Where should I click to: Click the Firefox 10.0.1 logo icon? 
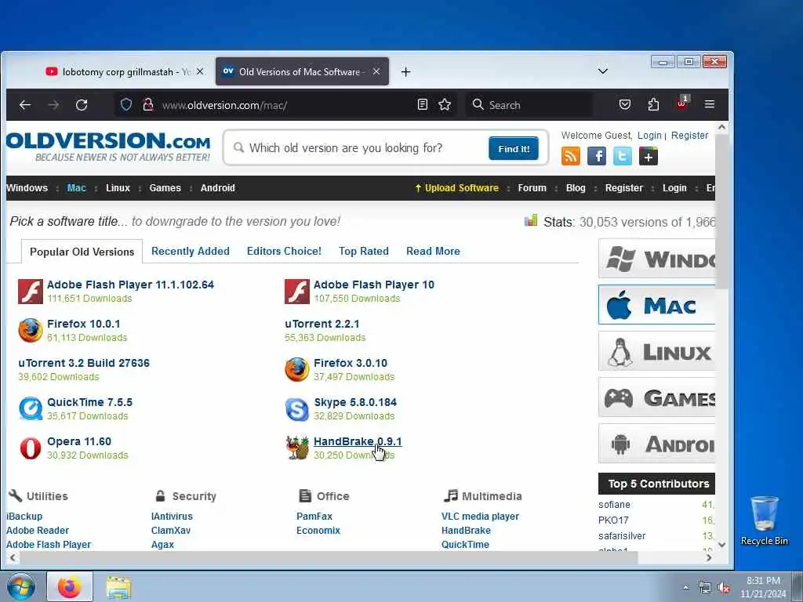click(31, 331)
